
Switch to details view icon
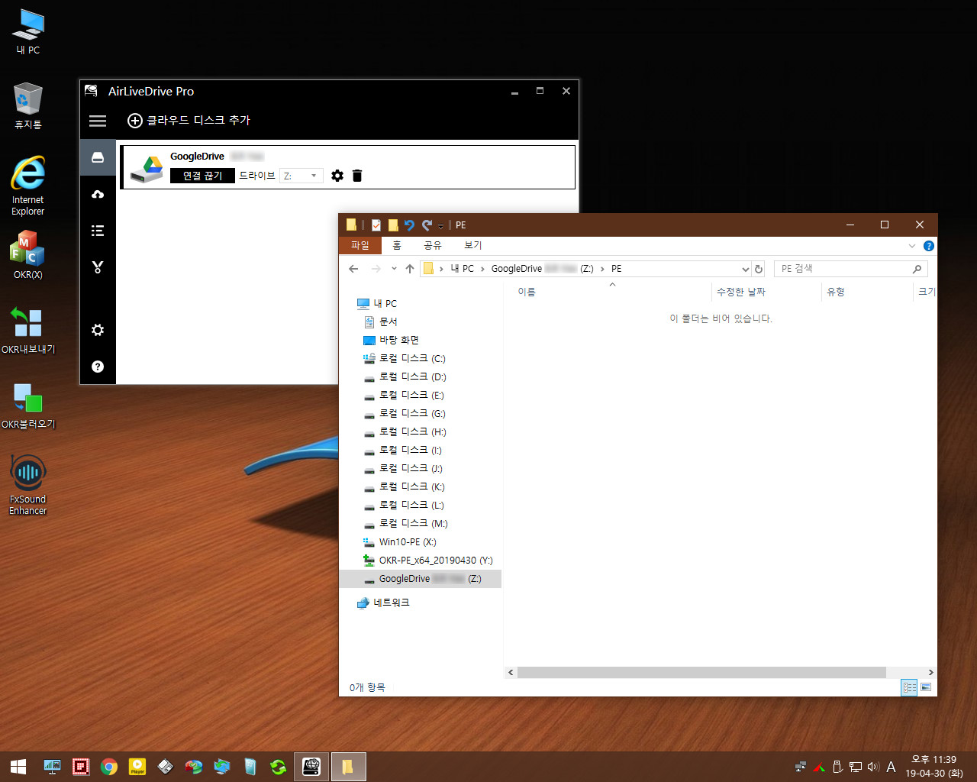click(x=909, y=687)
